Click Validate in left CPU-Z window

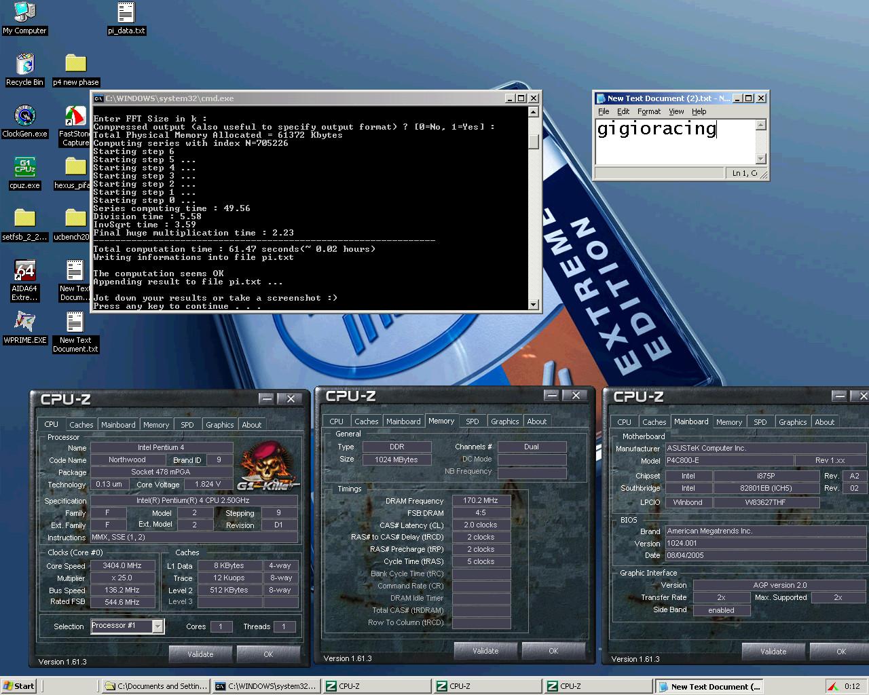[200, 654]
